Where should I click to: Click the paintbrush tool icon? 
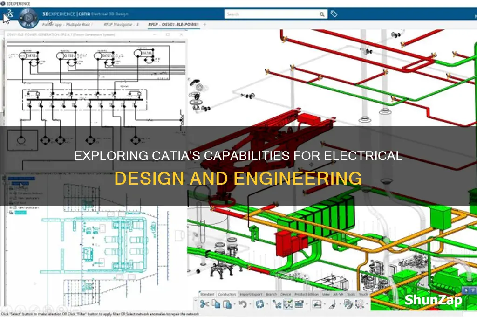point(333,304)
